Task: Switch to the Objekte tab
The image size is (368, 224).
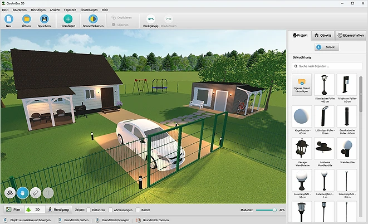Action: [x=323, y=36]
